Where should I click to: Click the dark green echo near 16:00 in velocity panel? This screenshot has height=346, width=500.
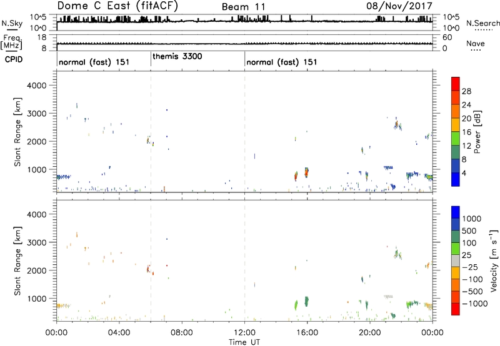click(306, 301)
